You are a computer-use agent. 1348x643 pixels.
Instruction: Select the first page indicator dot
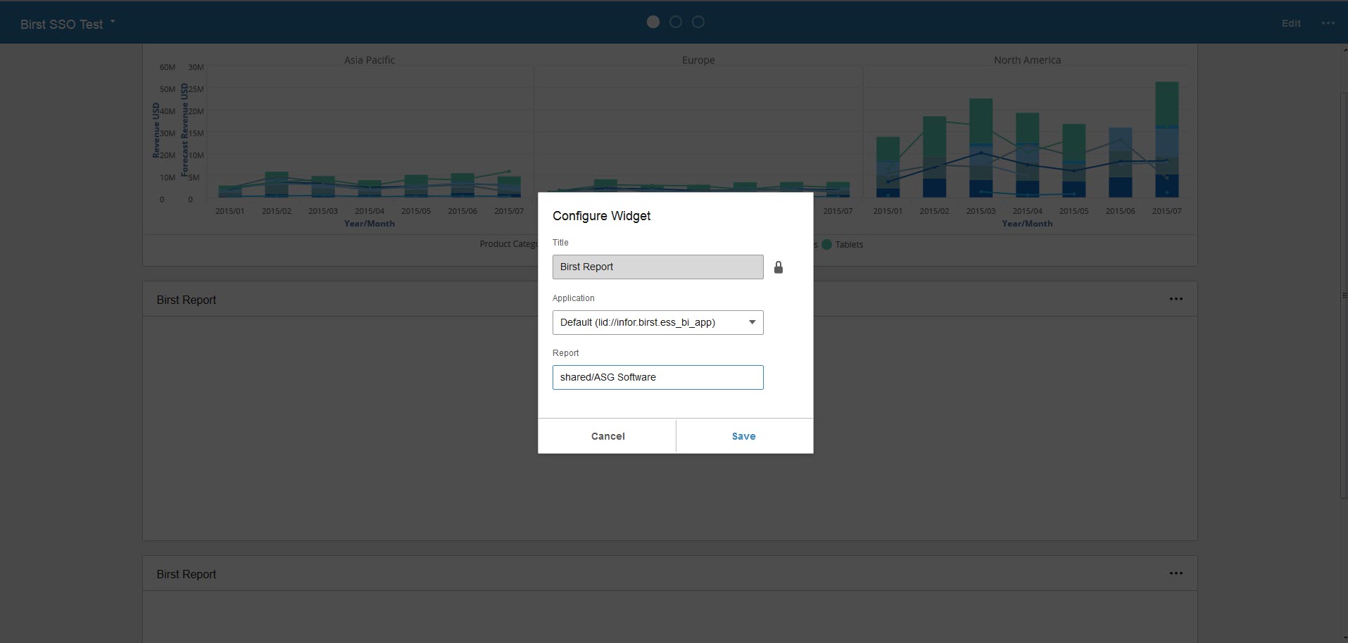[x=653, y=22]
